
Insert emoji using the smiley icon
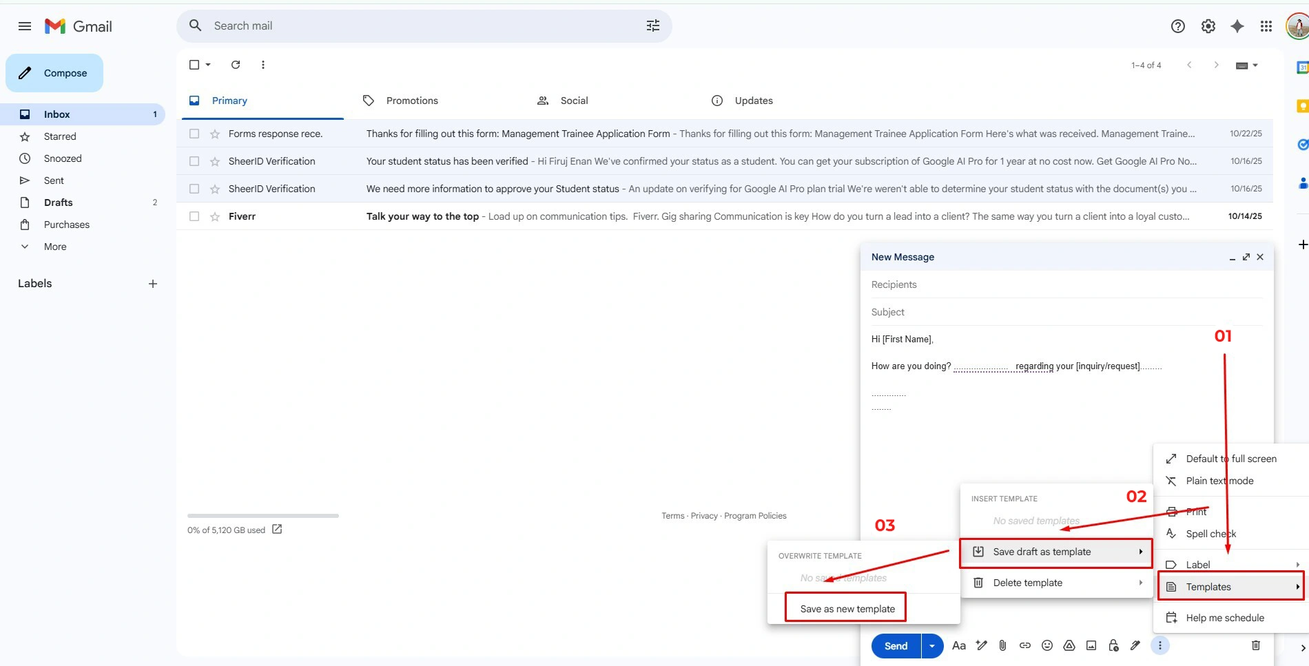[x=1047, y=645]
